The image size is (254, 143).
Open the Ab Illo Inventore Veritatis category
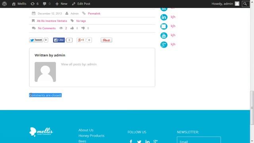click(x=52, y=21)
